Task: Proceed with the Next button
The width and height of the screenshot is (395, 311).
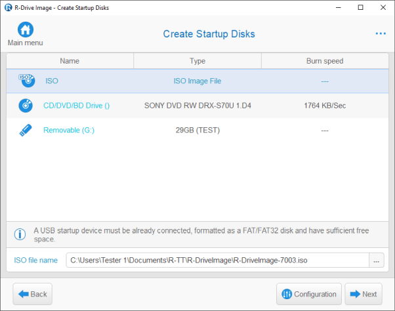Action: 363,294
